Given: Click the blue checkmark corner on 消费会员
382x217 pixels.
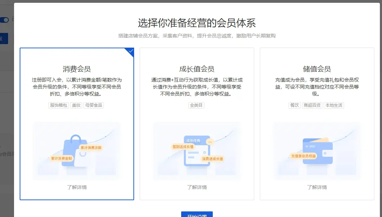Looking at the screenshot, I should [130, 51].
